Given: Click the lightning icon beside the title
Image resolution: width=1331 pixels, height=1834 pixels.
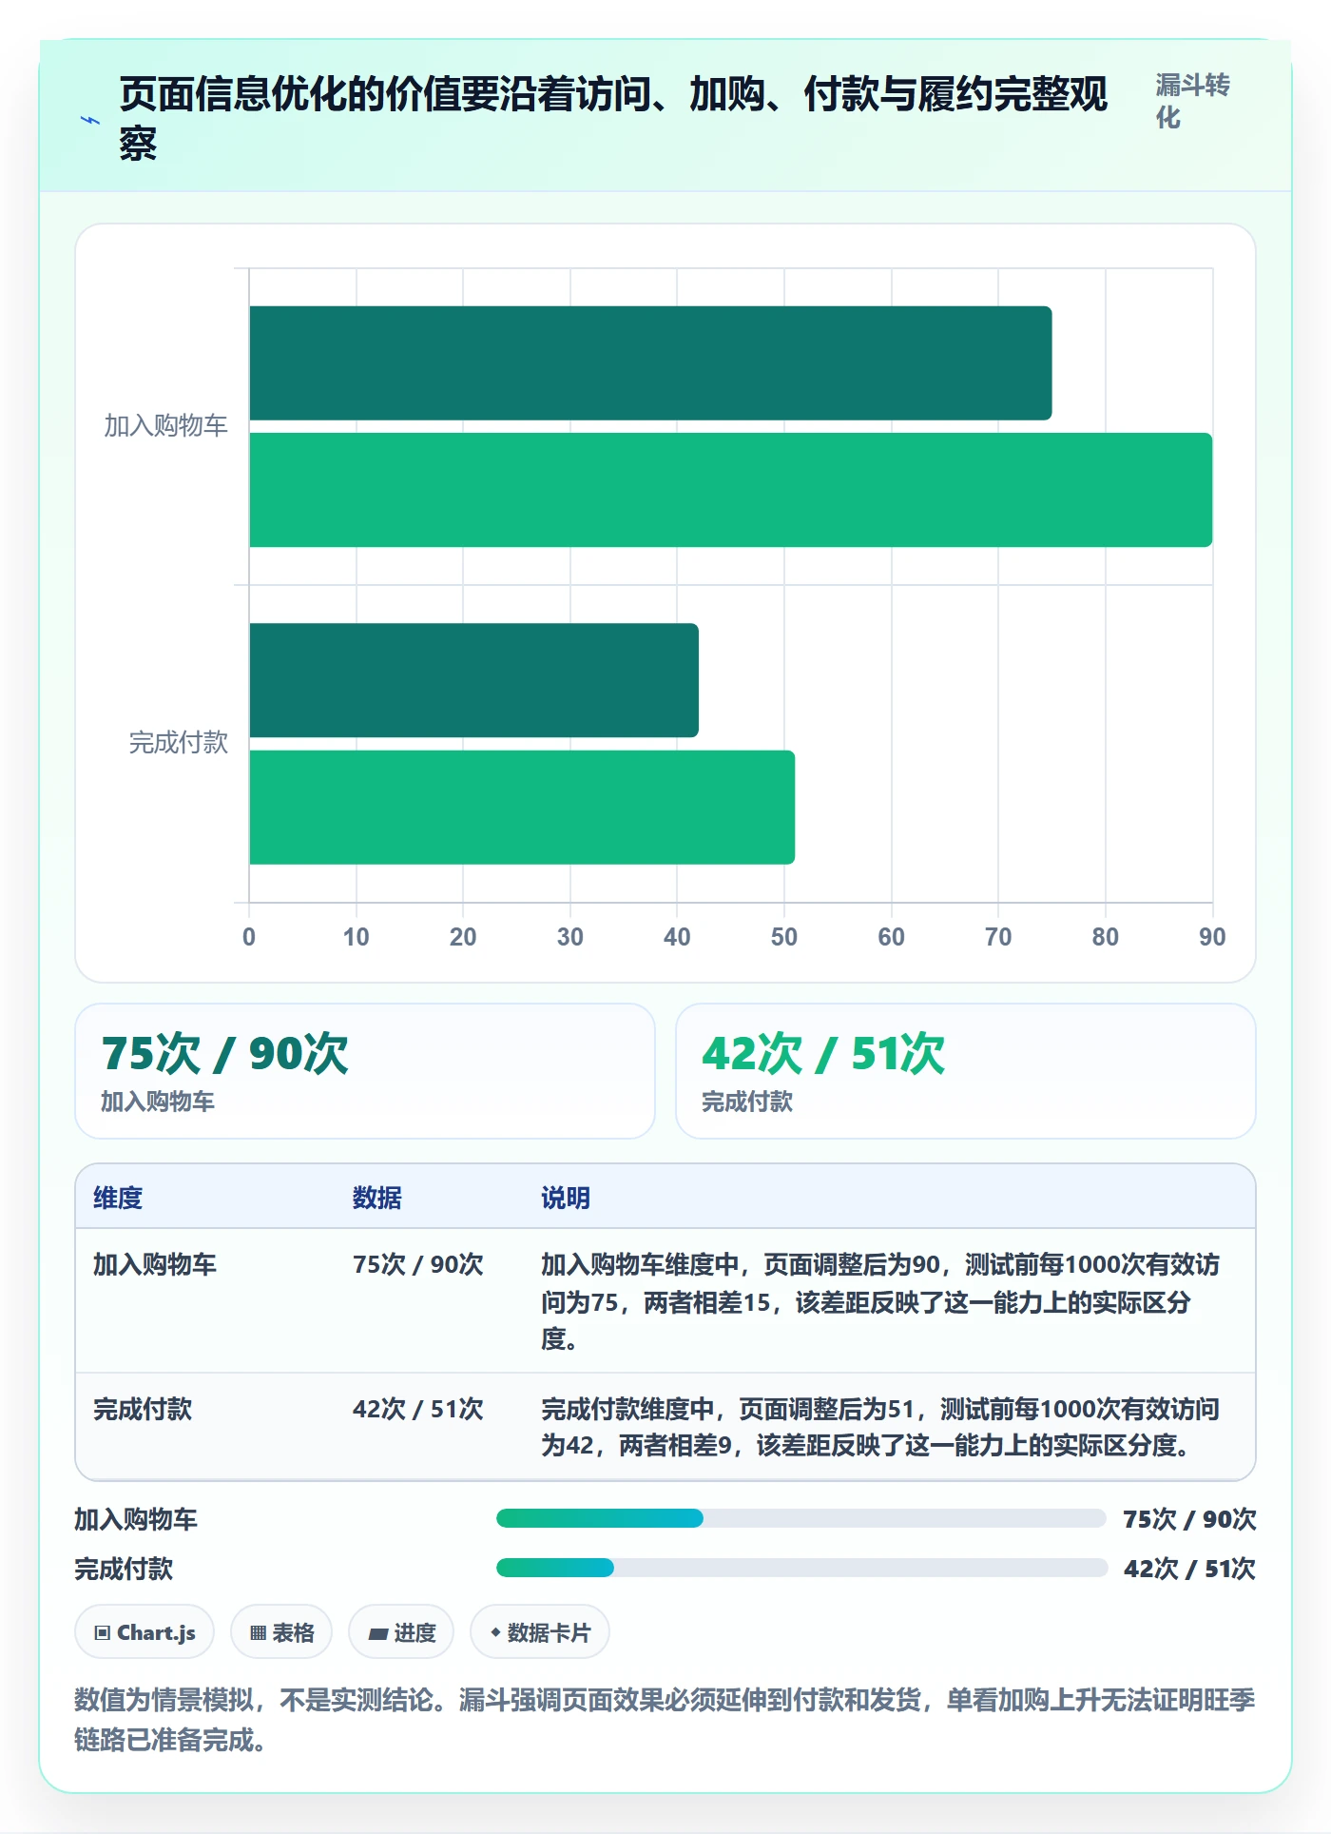Looking at the screenshot, I should (90, 120).
